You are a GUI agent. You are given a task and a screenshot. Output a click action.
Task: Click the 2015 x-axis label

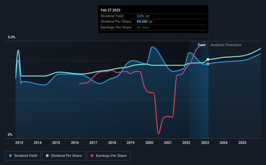pyautogui.click(x=56, y=143)
